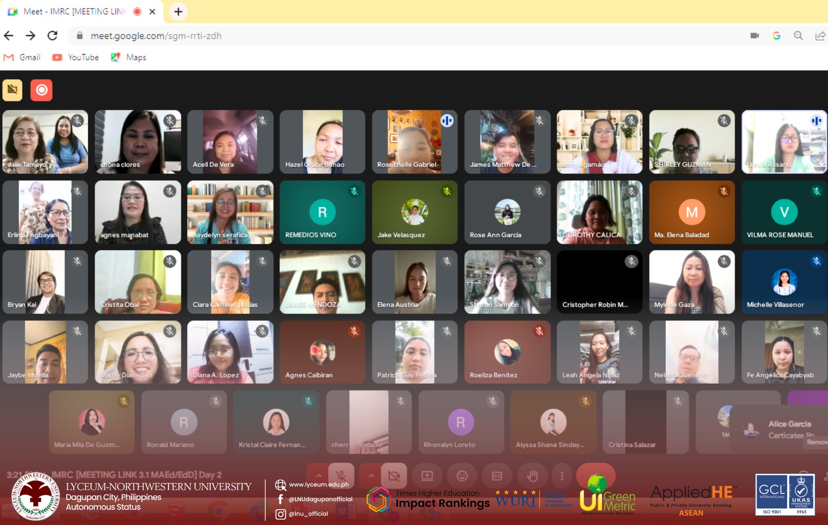The image size is (828, 525).
Task: Click the yellow grid extension icon
Action: 13,90
